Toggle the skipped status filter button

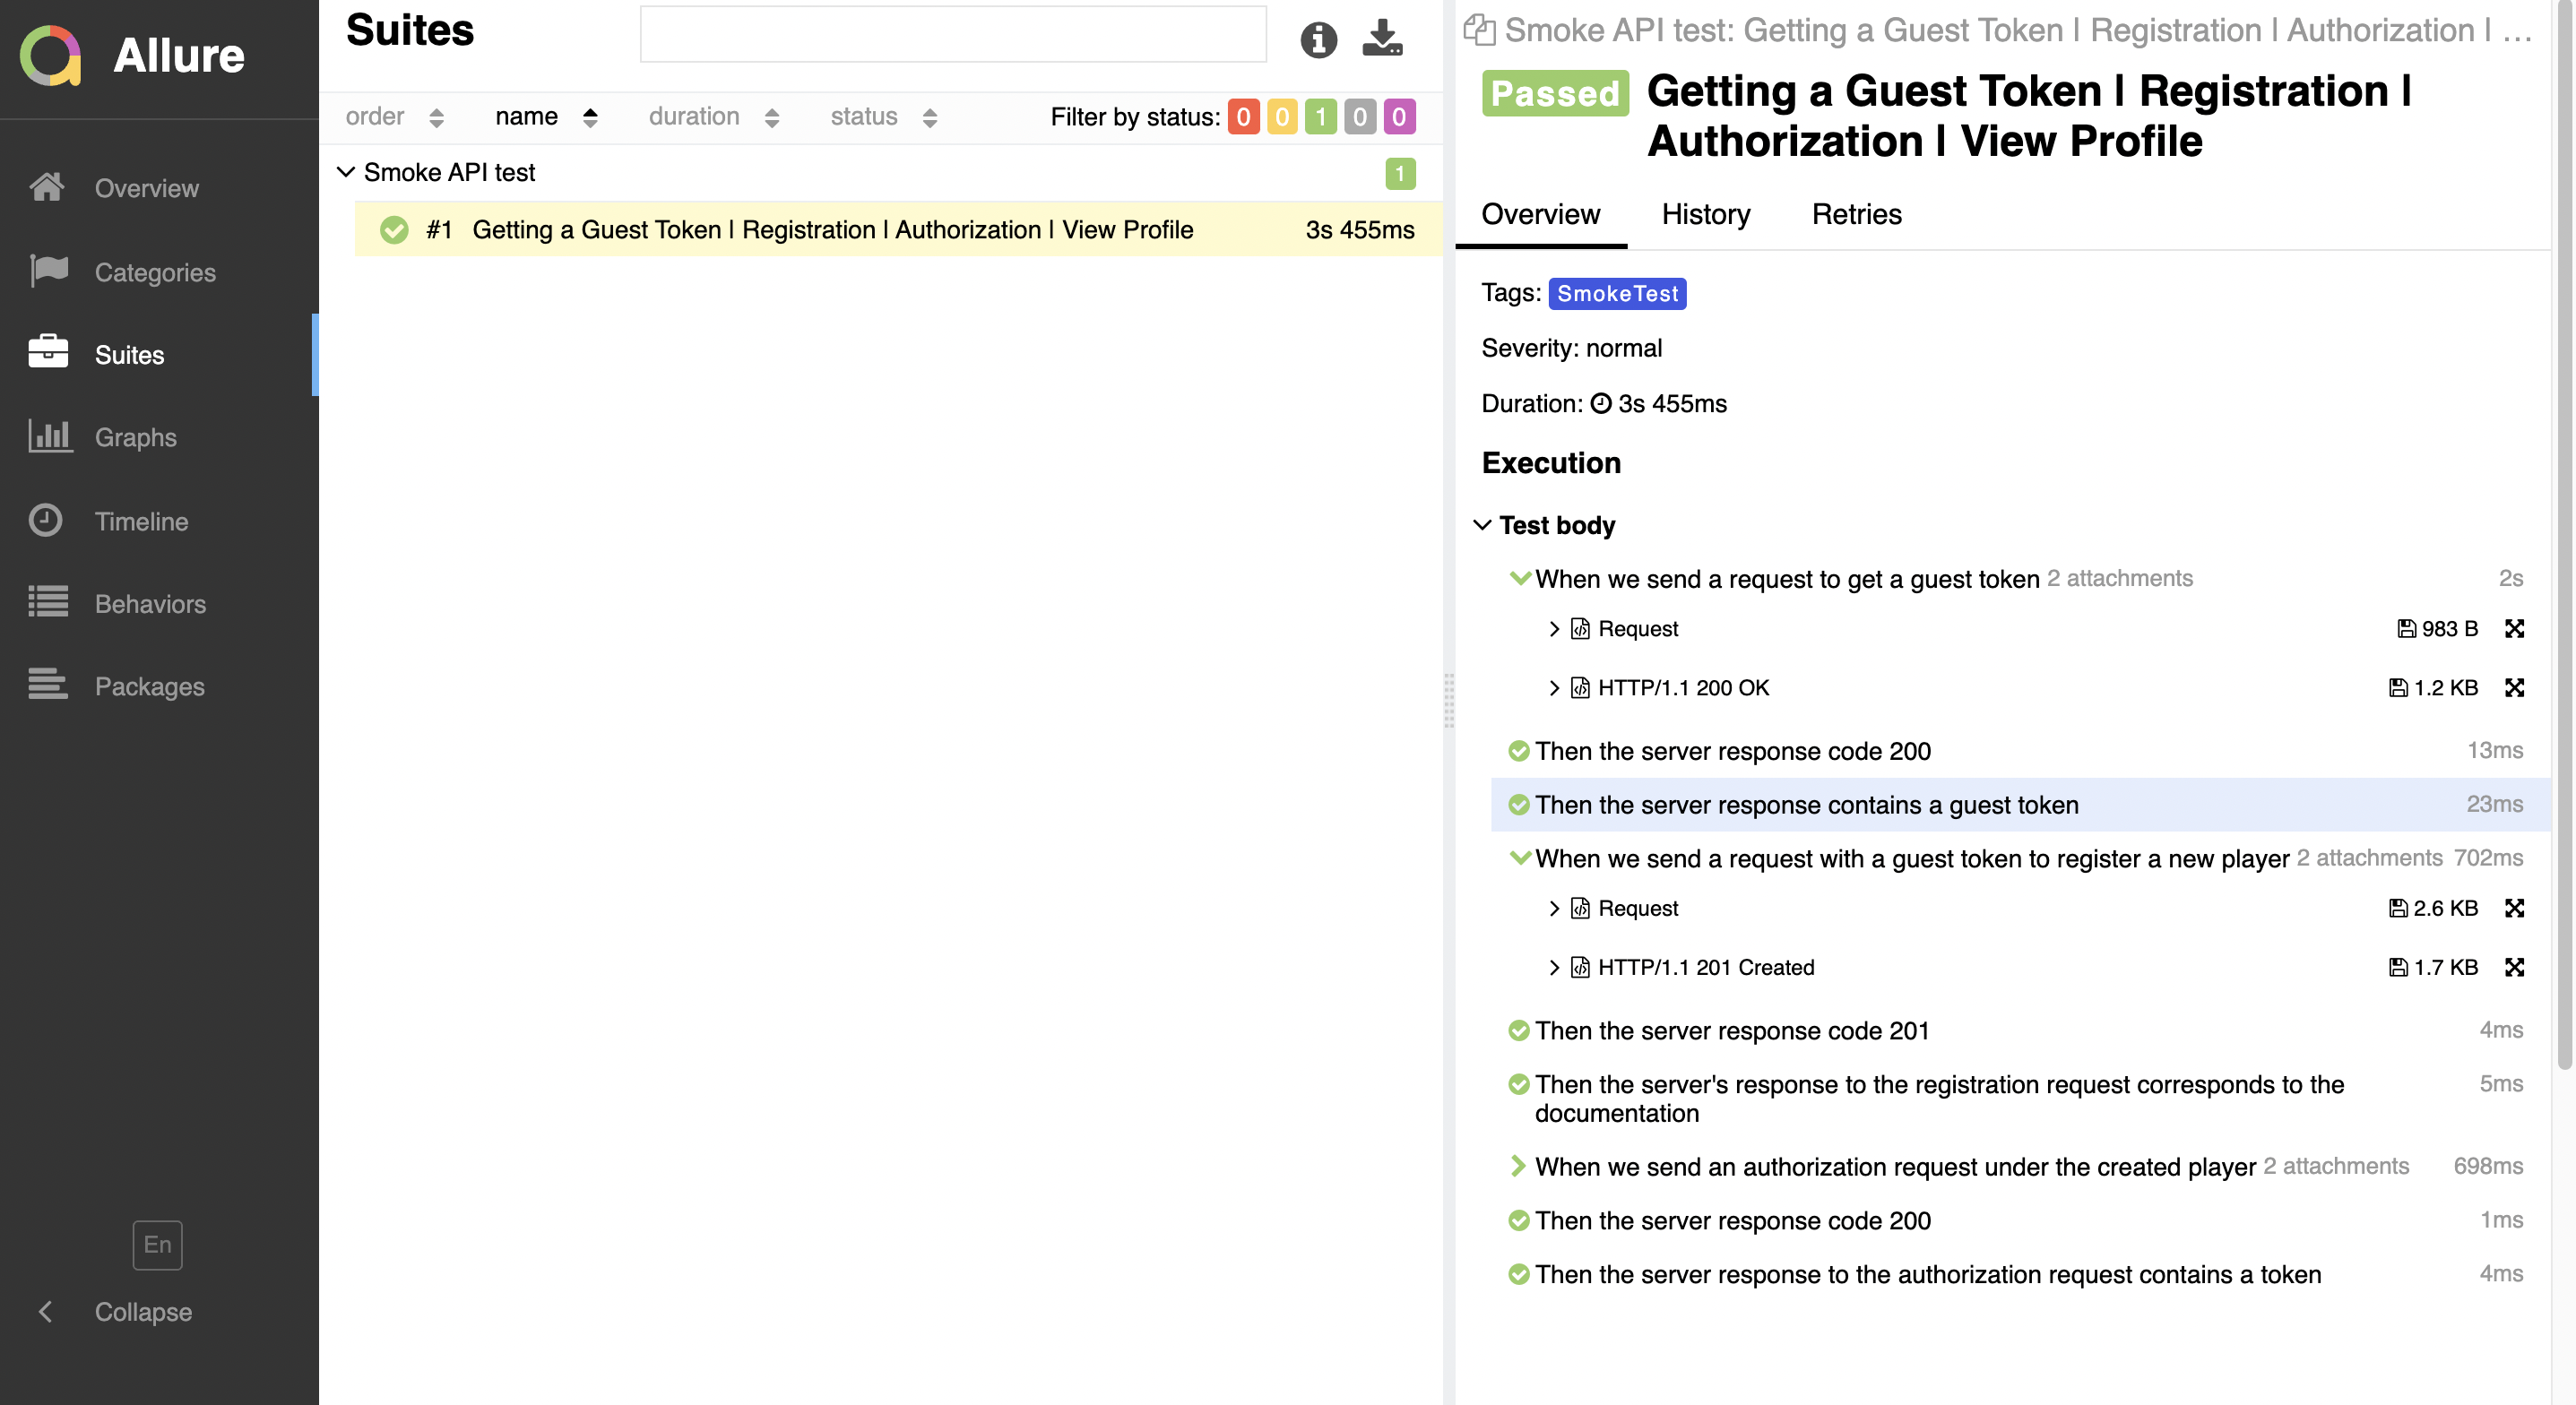1358,117
